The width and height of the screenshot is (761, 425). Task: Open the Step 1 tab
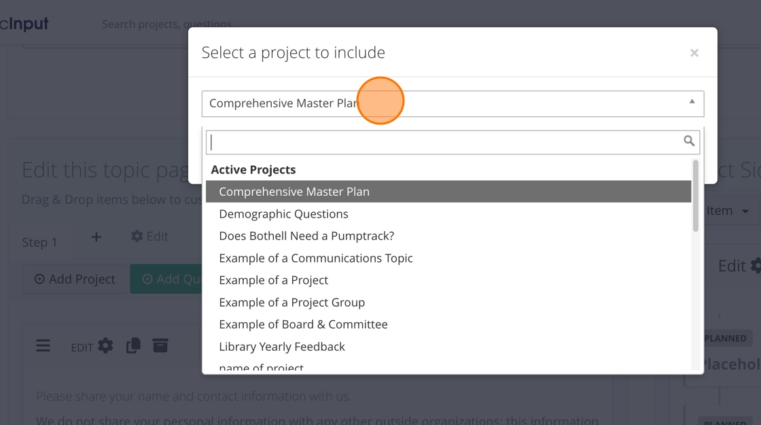pyautogui.click(x=40, y=242)
